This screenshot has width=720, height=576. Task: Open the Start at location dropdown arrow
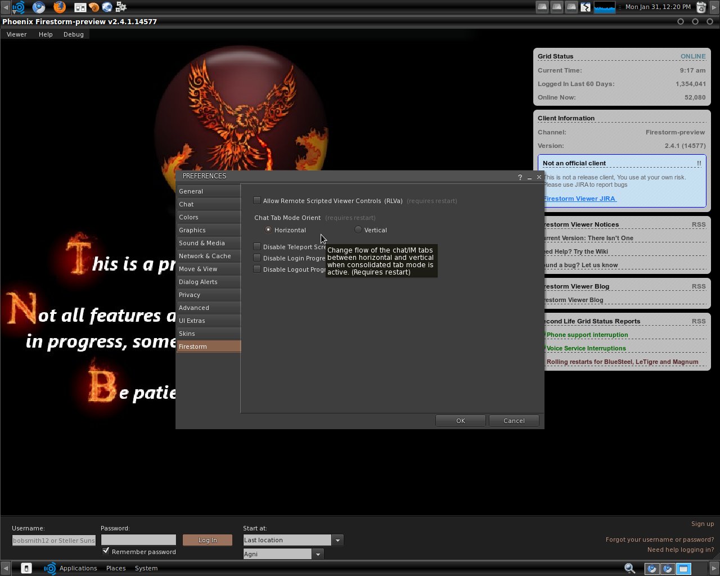tap(337, 540)
